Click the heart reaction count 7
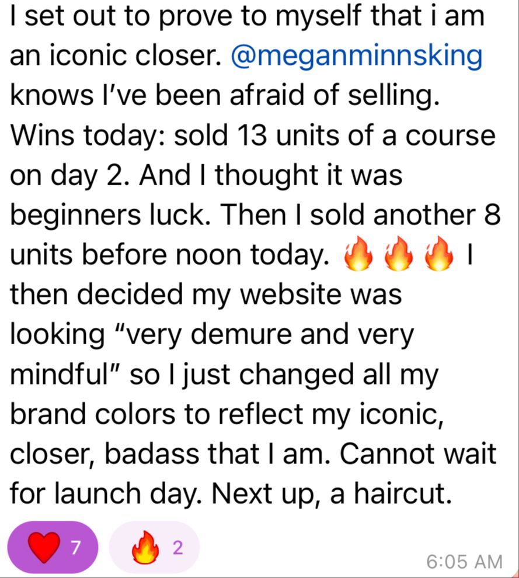Screen dimensions: 519x578 [x=75, y=548]
